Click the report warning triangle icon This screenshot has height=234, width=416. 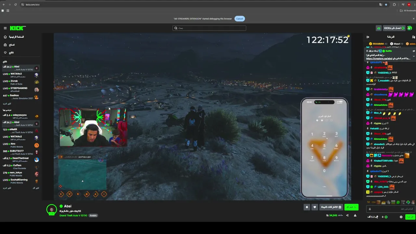click(355, 215)
